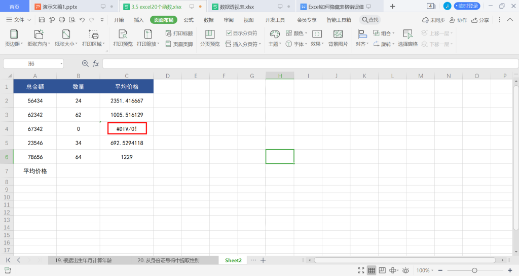Click the horizontal scrollbar

[405, 260]
